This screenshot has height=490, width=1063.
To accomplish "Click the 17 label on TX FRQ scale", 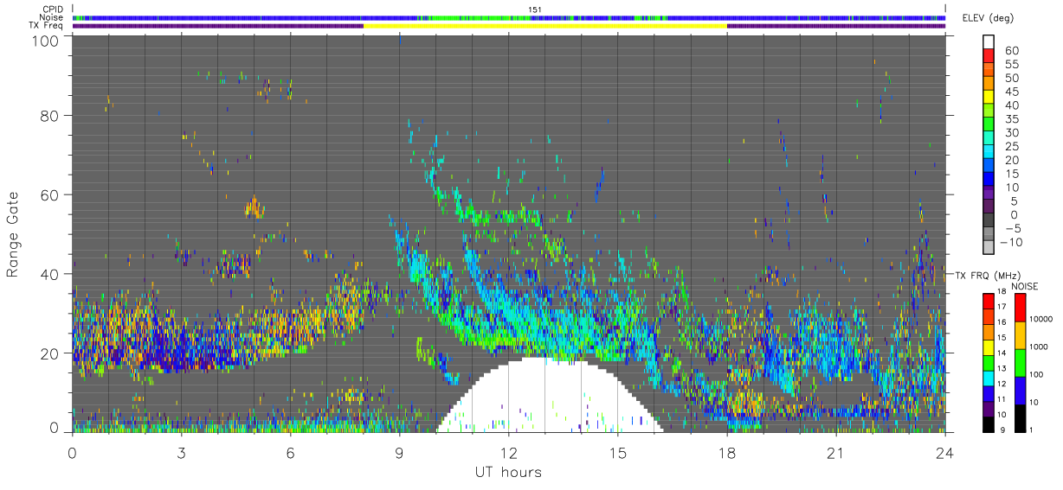I will pos(1002,306).
